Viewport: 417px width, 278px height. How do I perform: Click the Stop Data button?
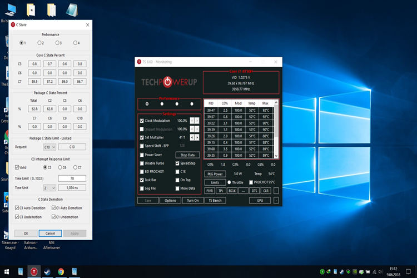187,155
